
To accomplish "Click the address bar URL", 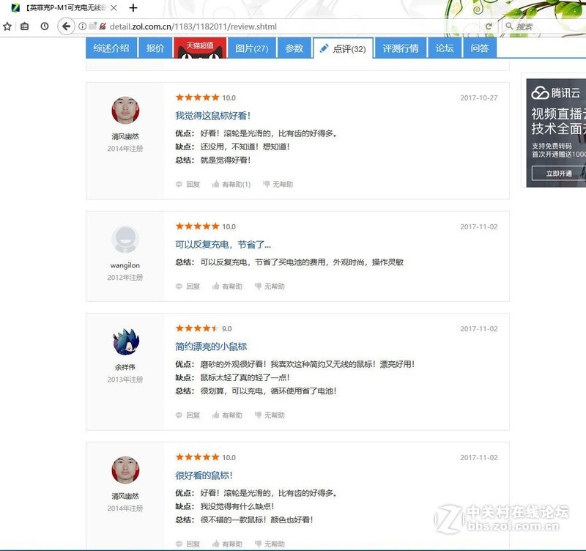I will coord(193,26).
